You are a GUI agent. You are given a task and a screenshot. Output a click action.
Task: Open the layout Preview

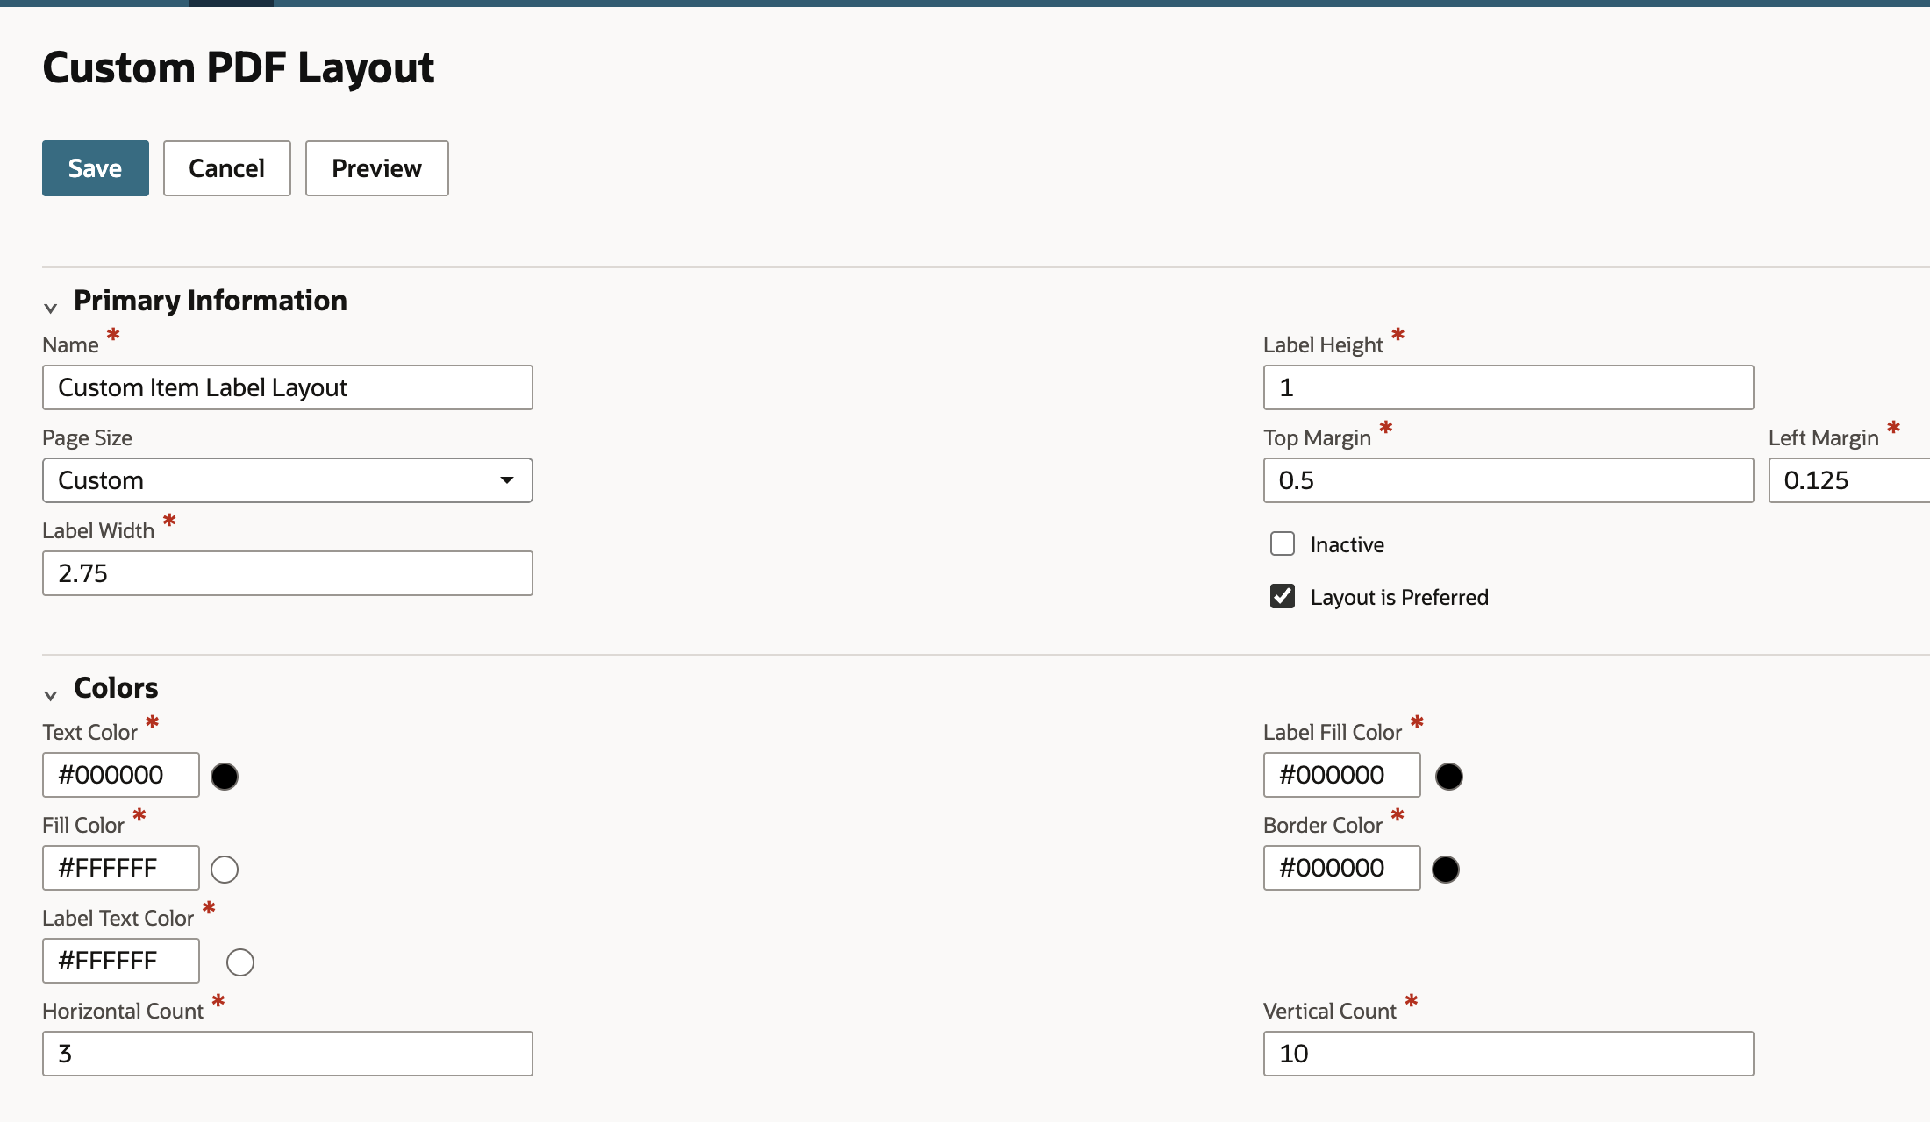point(377,168)
